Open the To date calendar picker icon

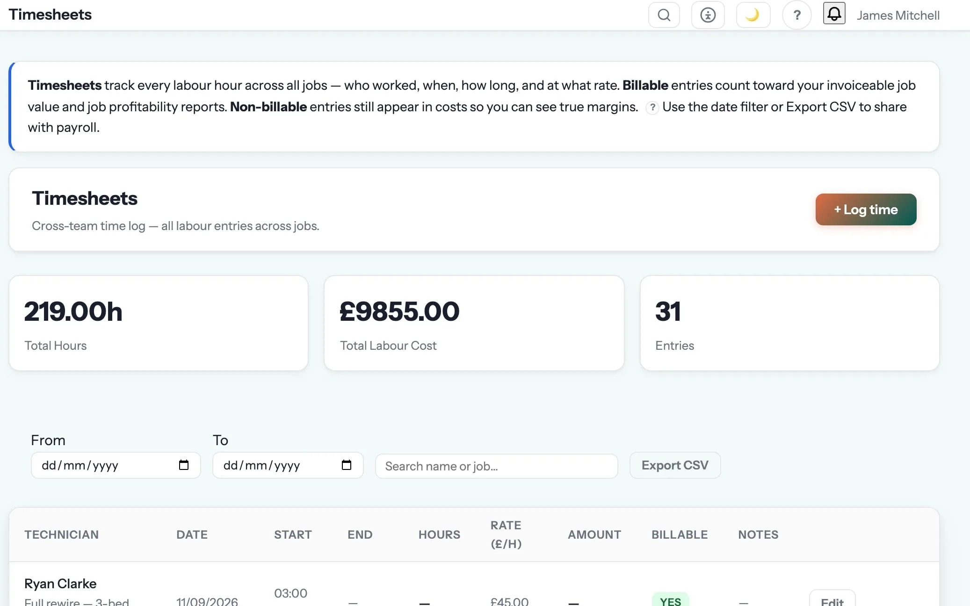(347, 465)
